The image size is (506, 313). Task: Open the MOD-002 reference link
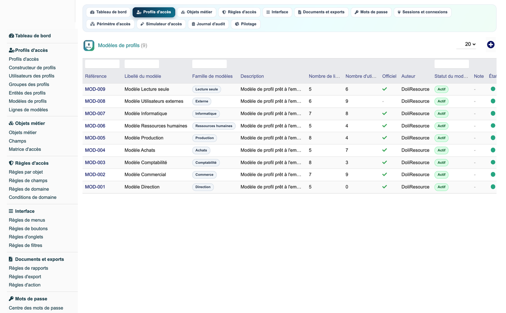click(95, 174)
